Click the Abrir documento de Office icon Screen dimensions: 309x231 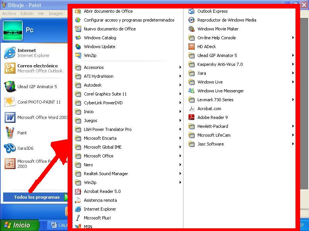pyautogui.click(x=78, y=11)
